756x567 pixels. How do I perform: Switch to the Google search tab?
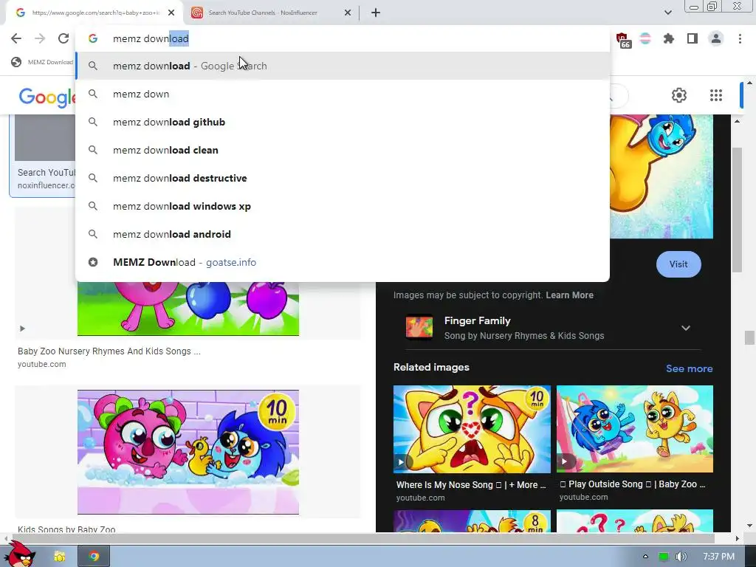(94, 13)
